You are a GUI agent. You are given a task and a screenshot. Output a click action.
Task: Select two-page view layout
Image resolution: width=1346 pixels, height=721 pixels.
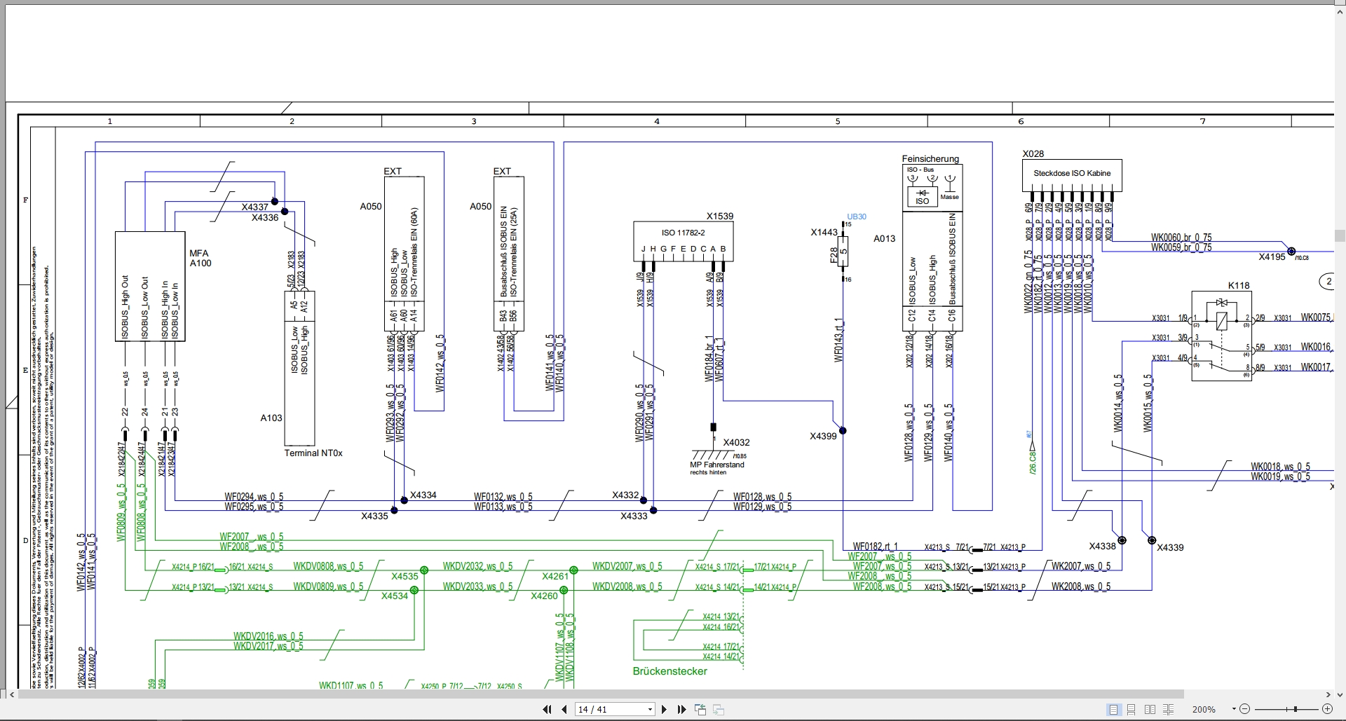[1150, 709]
